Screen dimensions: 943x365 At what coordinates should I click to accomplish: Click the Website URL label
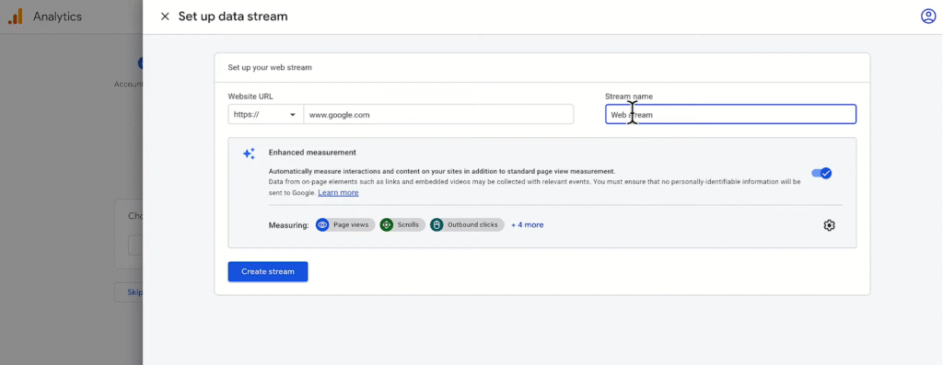click(250, 96)
